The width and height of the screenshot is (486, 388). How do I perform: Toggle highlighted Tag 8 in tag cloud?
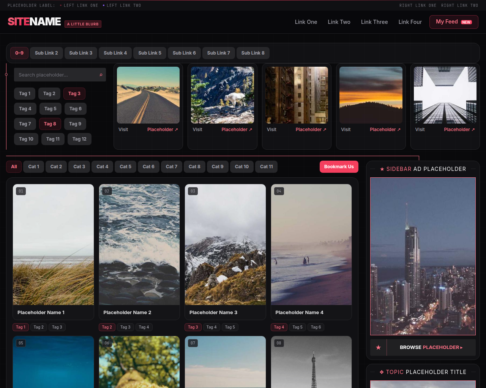click(50, 124)
